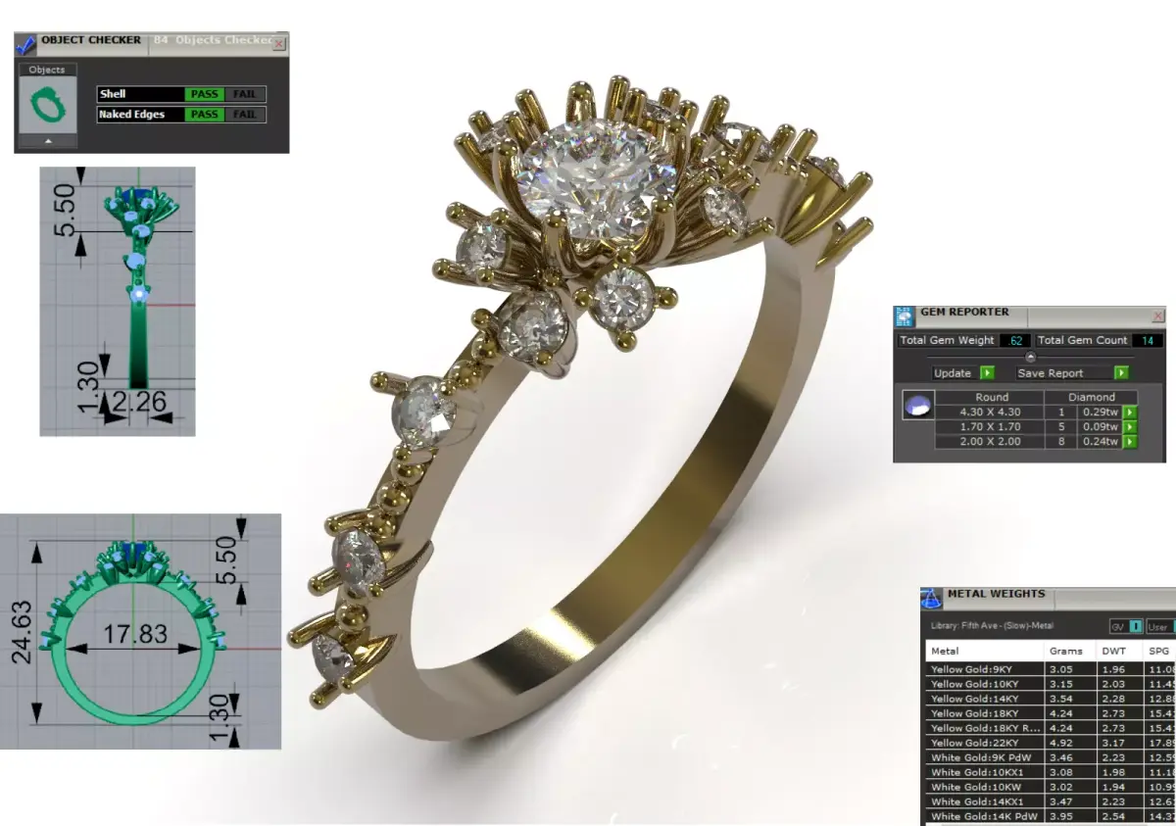Click the Object Checker blue checkmark icon

point(25,43)
